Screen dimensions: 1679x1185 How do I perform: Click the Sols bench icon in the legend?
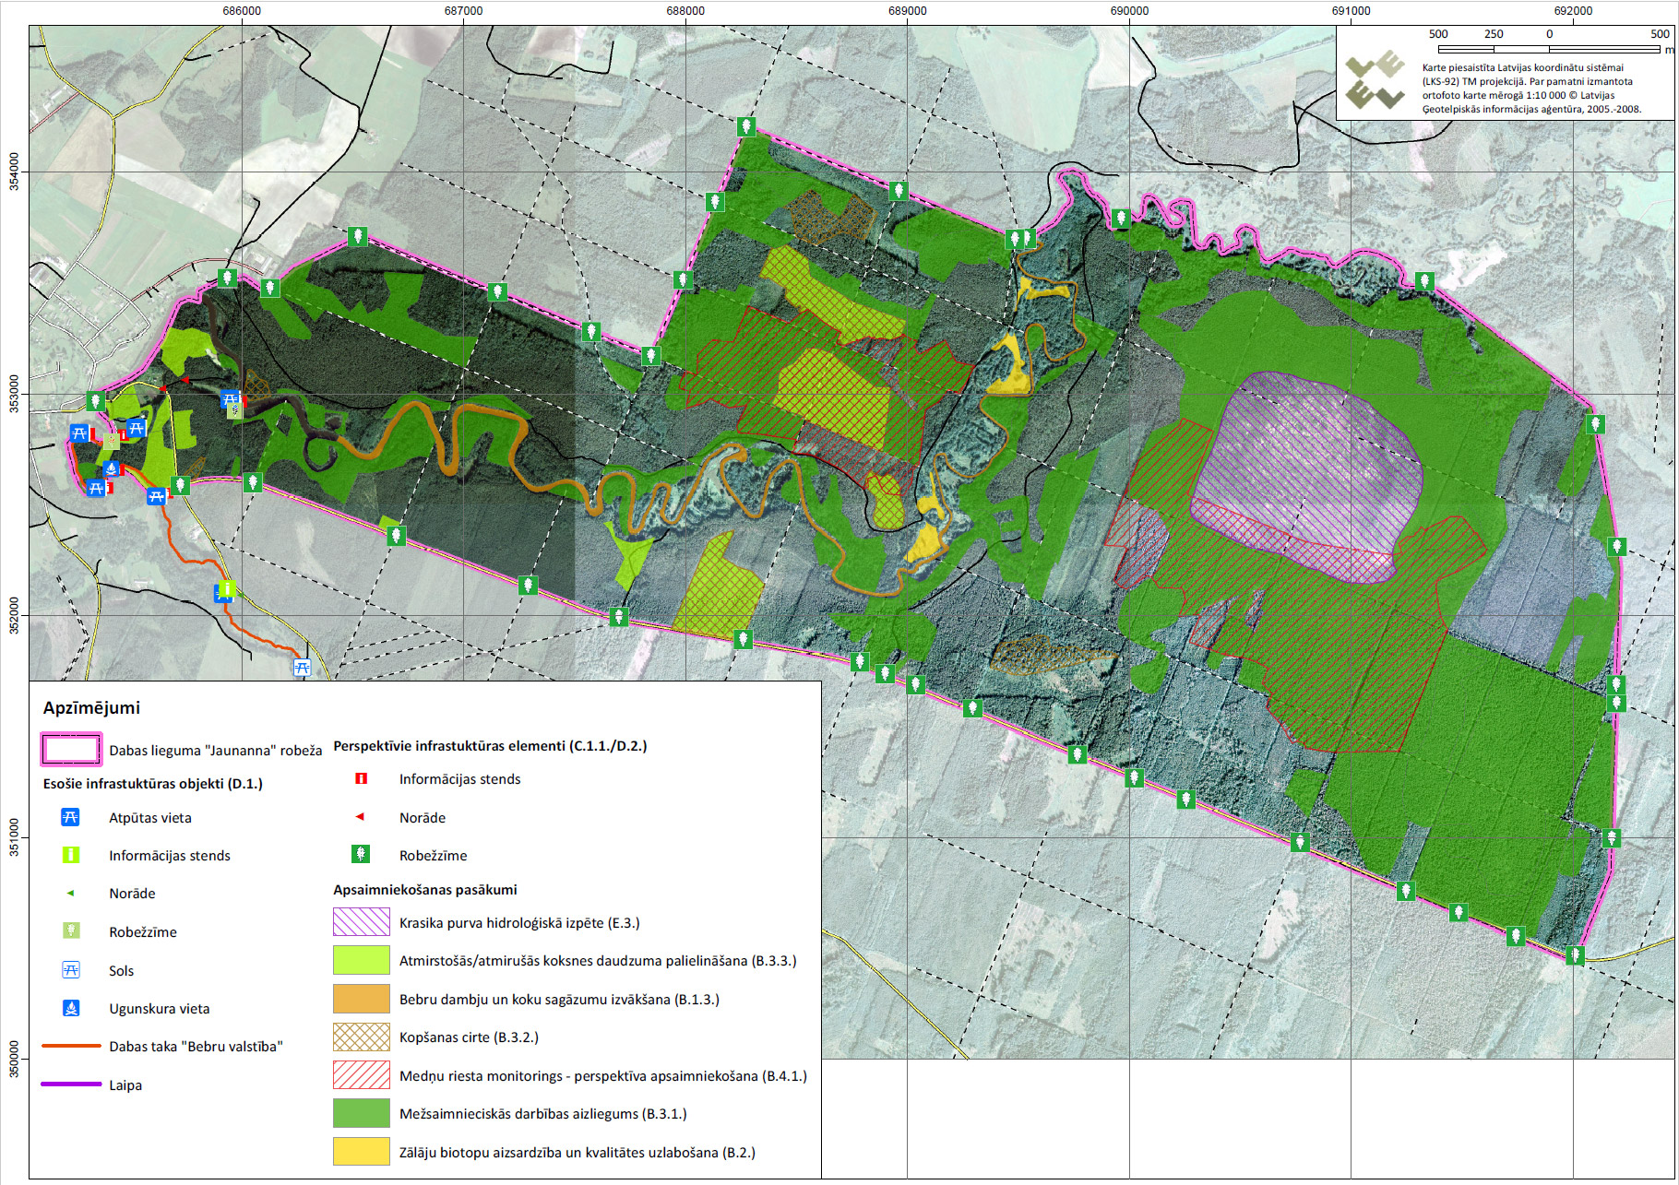coord(70,969)
